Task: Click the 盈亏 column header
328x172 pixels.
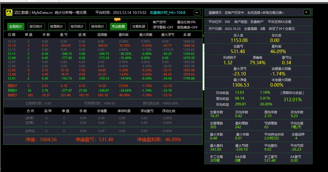Action: 64,35
